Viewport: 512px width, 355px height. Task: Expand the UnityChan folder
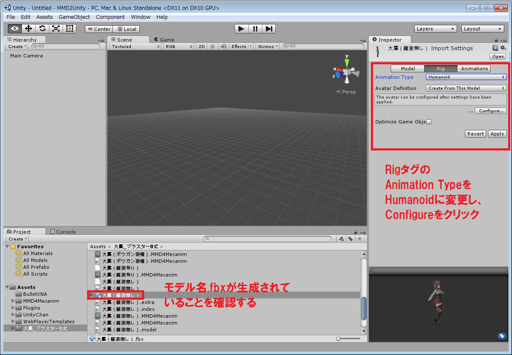pyautogui.click(x=13, y=315)
